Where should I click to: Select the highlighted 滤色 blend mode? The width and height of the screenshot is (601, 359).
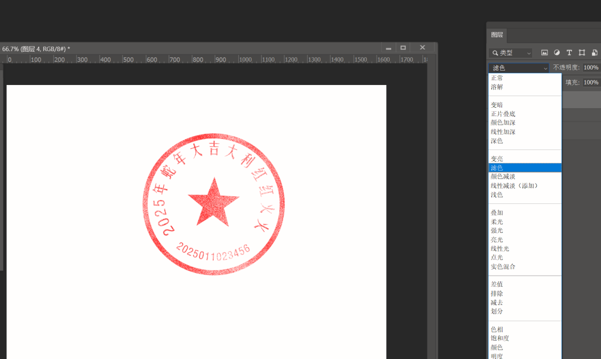coord(525,168)
